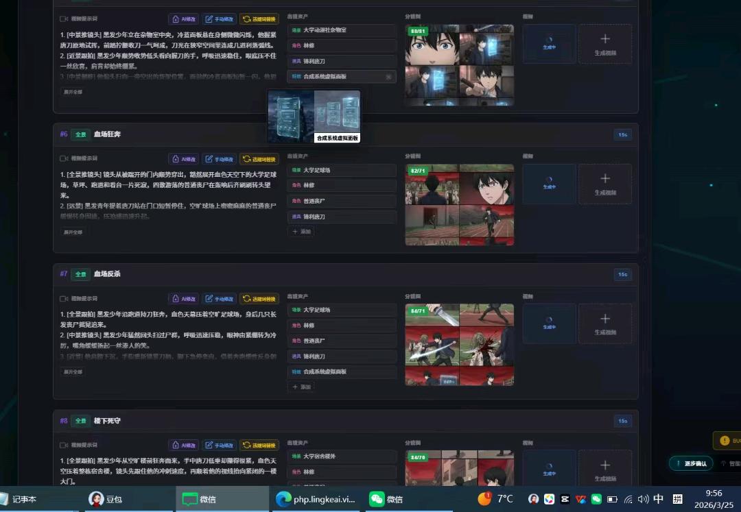This screenshot has height=512, width=741.
Task: Click 生成视频 button for 血场反杀 shot
Action: (x=605, y=324)
